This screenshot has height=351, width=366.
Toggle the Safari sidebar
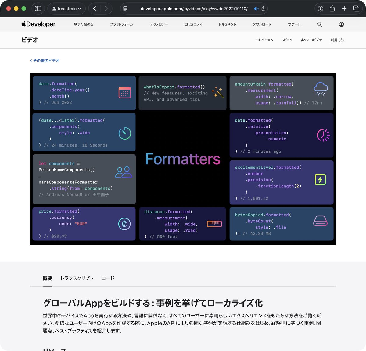click(x=38, y=9)
